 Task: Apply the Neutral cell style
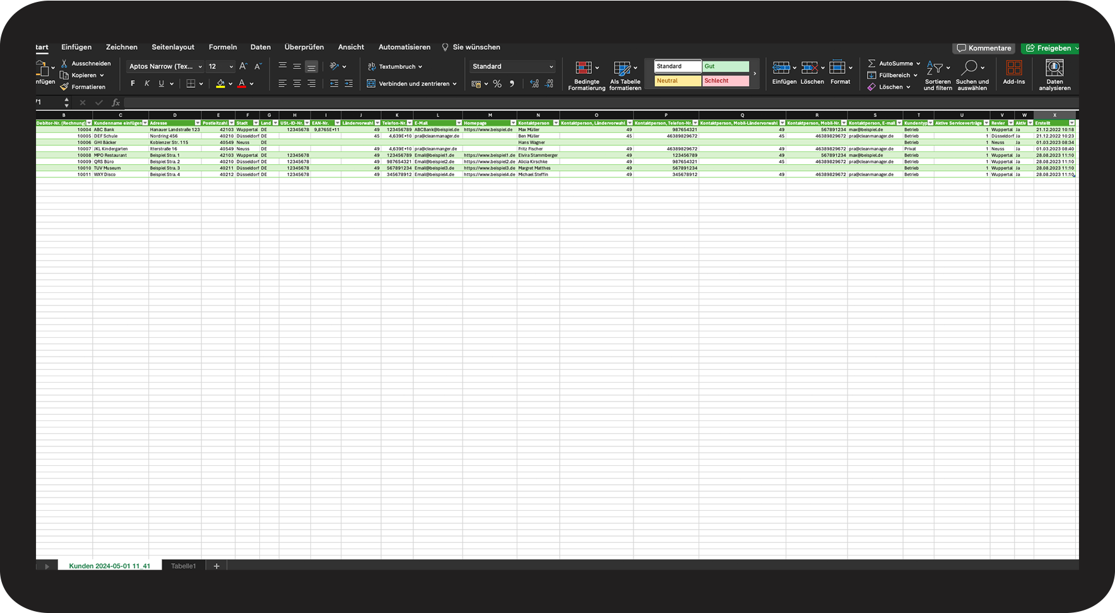click(678, 81)
